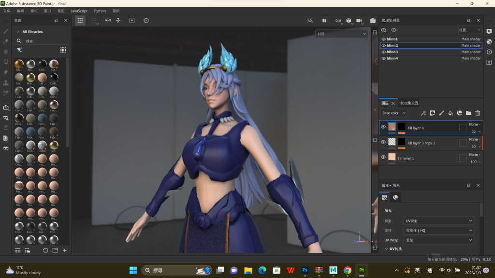Pause the viewport rendering

click(x=324, y=20)
